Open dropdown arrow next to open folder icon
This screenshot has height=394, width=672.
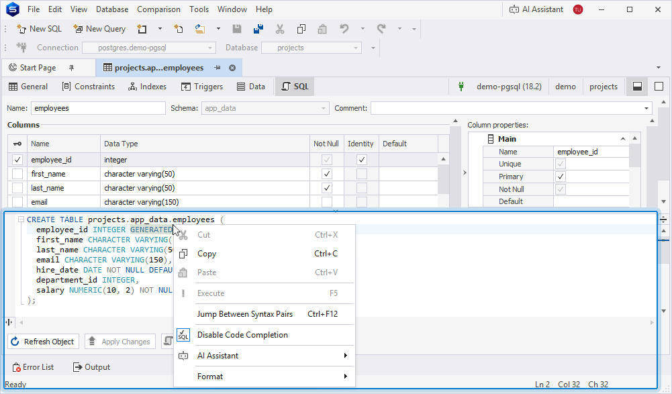[x=218, y=29]
